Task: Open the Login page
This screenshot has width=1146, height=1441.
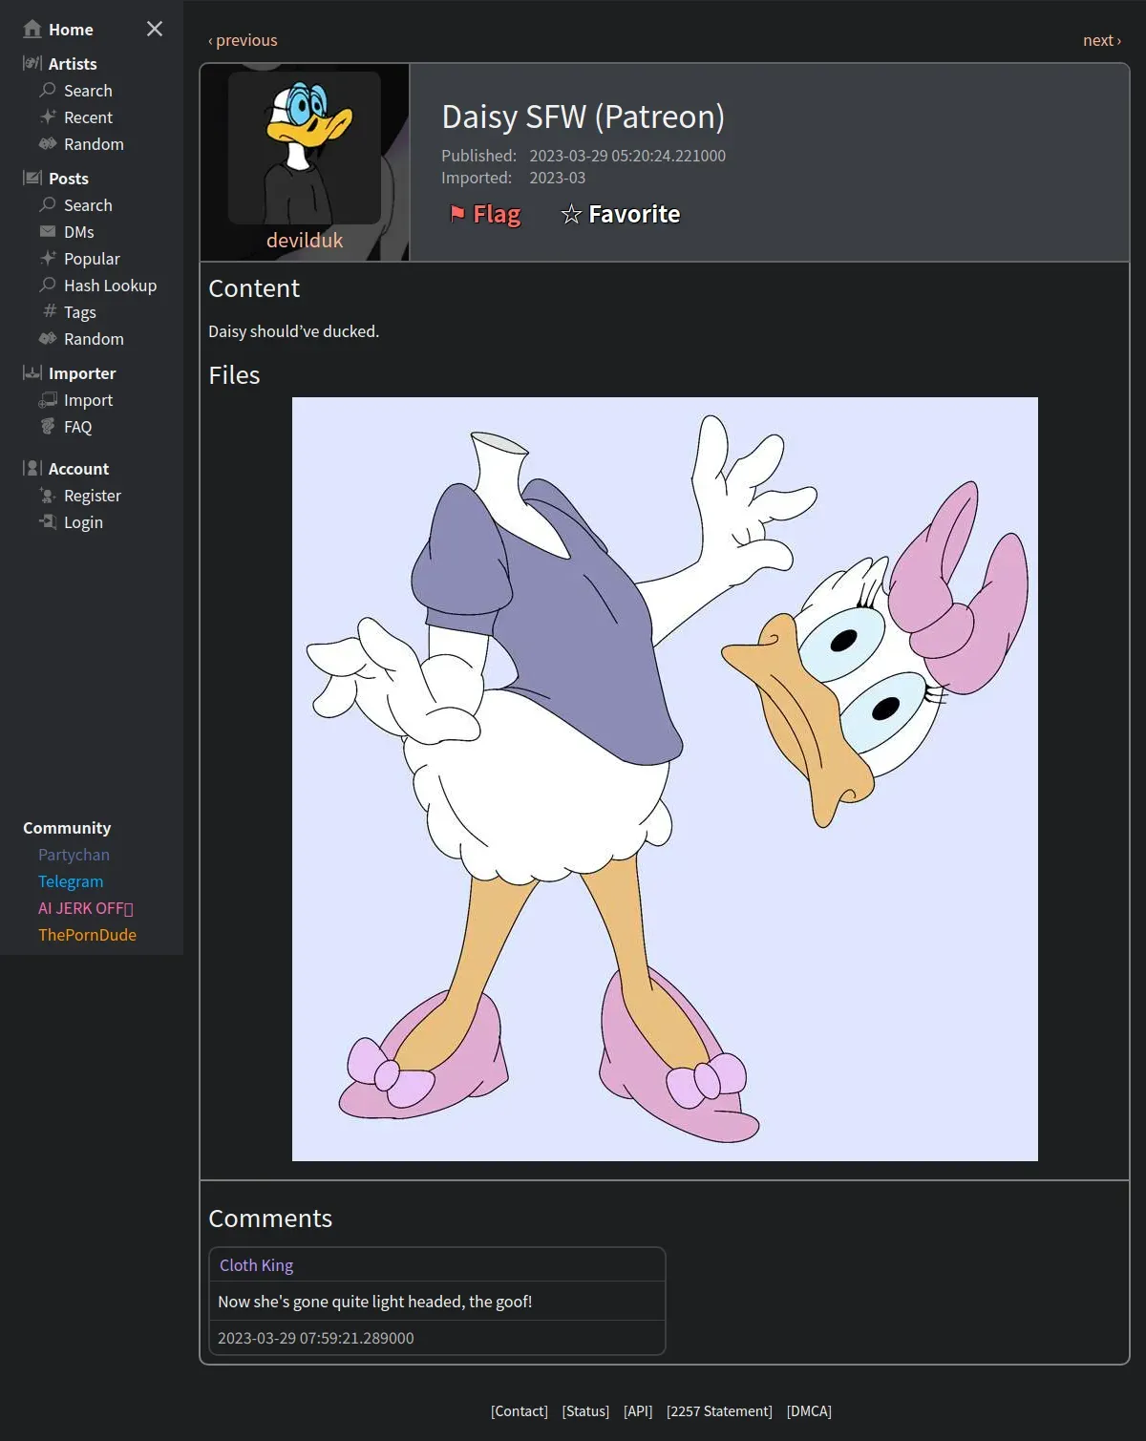Action: [83, 522]
